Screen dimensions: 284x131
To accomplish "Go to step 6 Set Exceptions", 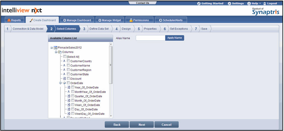I will (x=177, y=29).
